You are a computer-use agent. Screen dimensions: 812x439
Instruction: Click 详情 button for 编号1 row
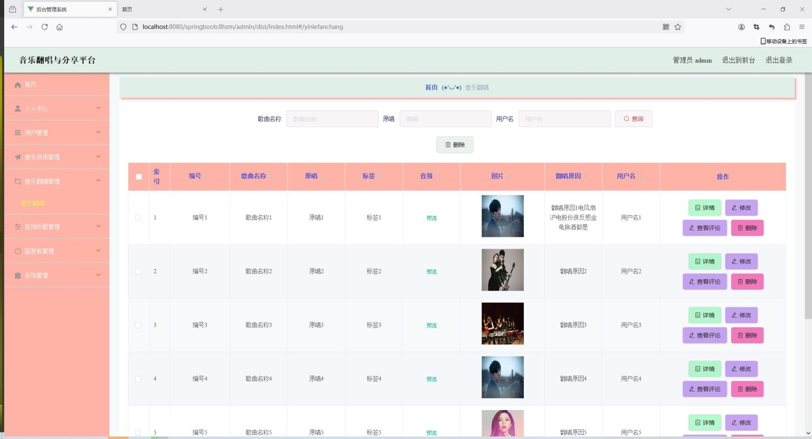(x=705, y=208)
